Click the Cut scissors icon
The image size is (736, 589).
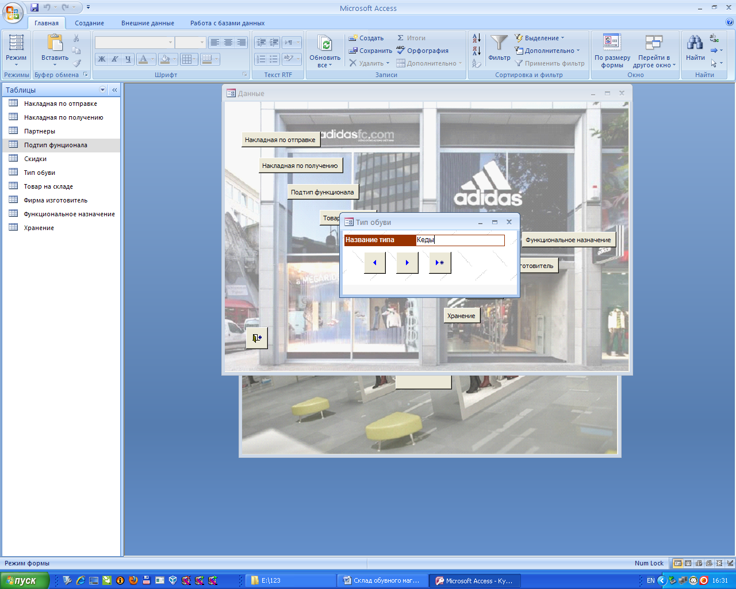point(76,38)
